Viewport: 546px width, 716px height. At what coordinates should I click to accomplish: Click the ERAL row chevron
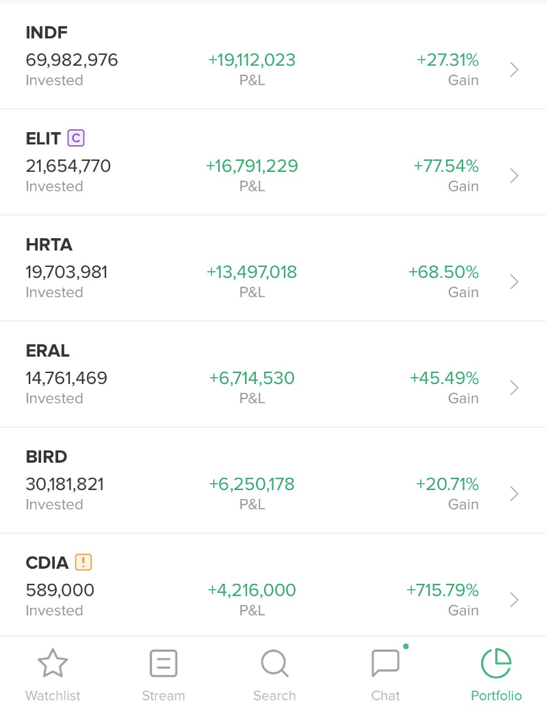pos(515,388)
